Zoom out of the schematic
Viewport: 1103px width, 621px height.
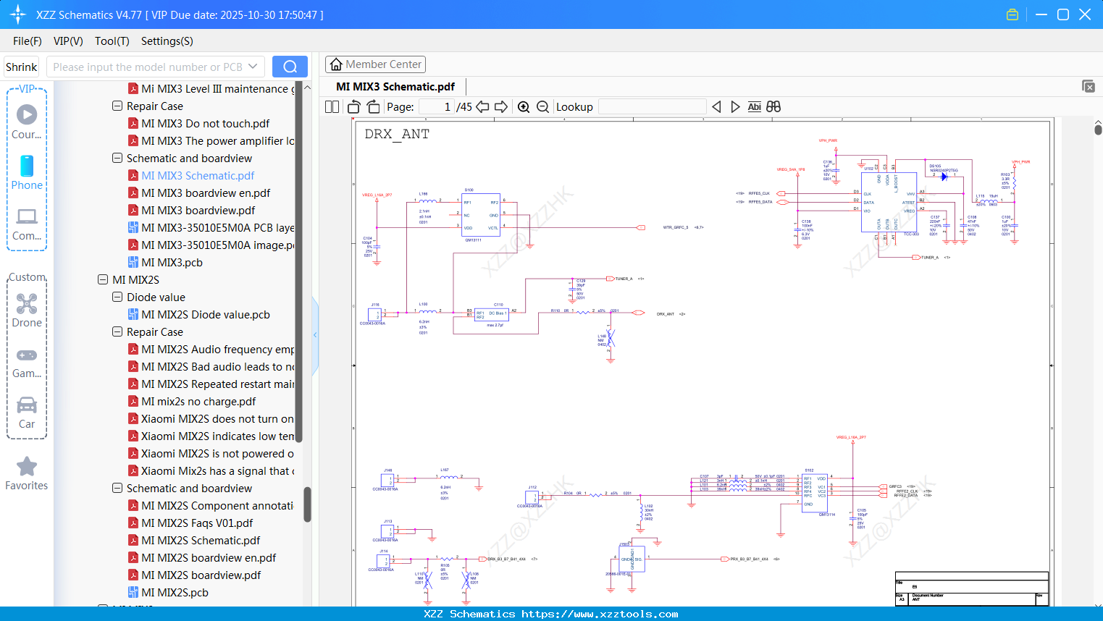(542, 107)
